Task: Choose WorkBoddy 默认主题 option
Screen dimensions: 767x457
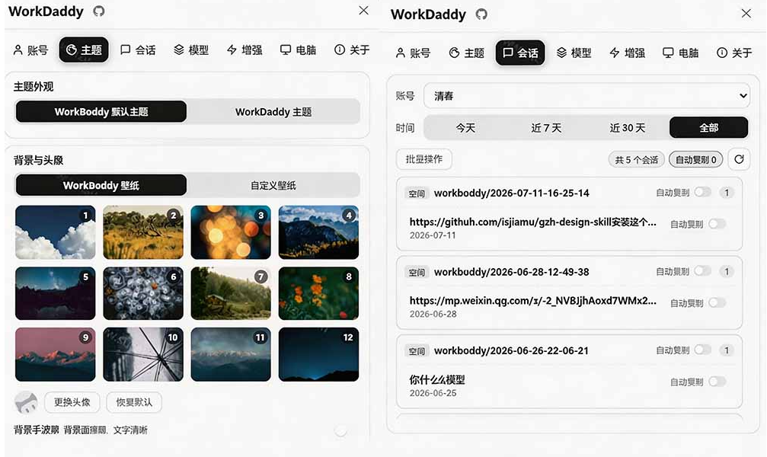Action: click(x=101, y=111)
